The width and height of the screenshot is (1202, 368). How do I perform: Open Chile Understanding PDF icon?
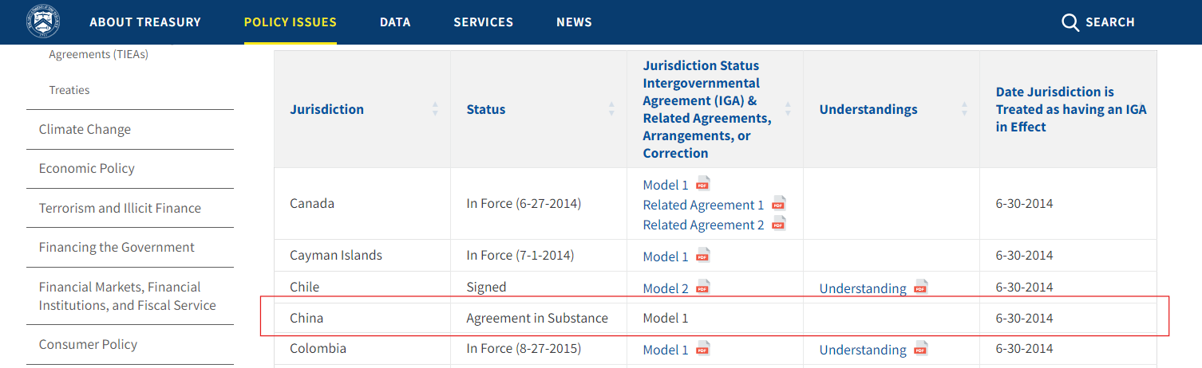[921, 287]
